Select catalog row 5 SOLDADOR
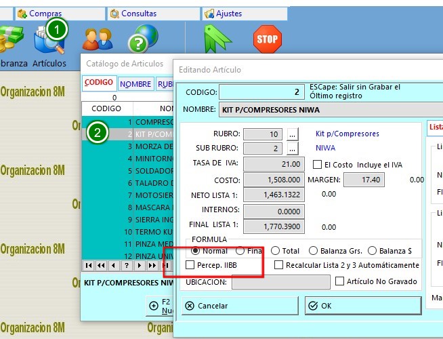443x339 pixels. point(128,171)
